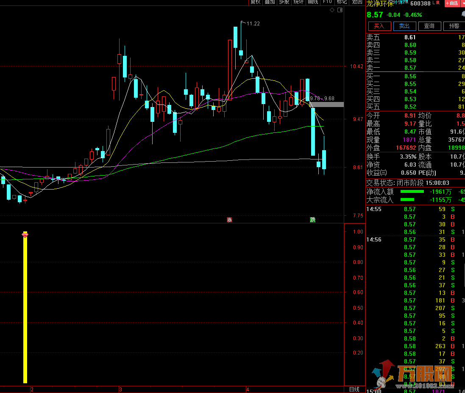Image resolution: width=465 pixels, height=393 pixels.
Task: Click the 预警 alert button
Action: coord(454,26)
